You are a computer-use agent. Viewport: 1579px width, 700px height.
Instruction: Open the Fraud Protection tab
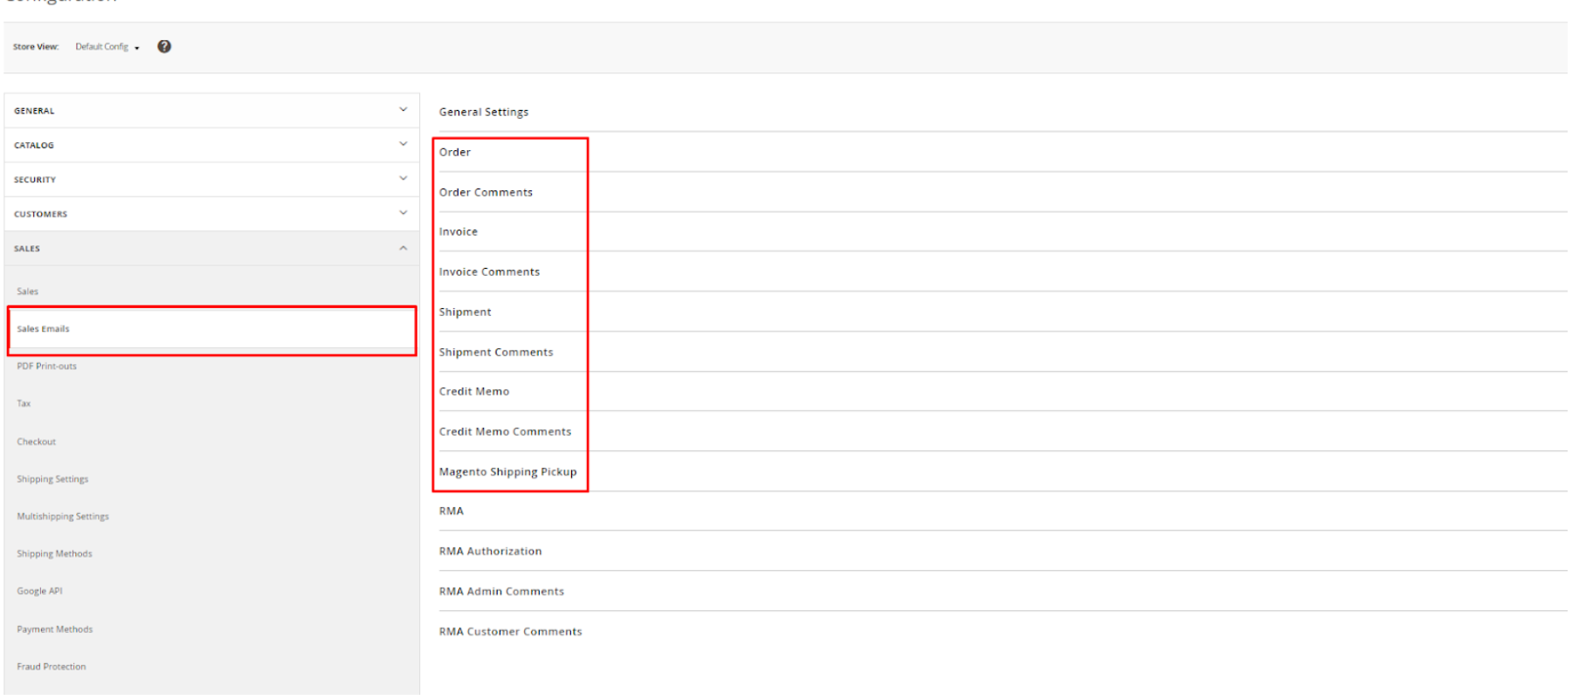tap(52, 667)
